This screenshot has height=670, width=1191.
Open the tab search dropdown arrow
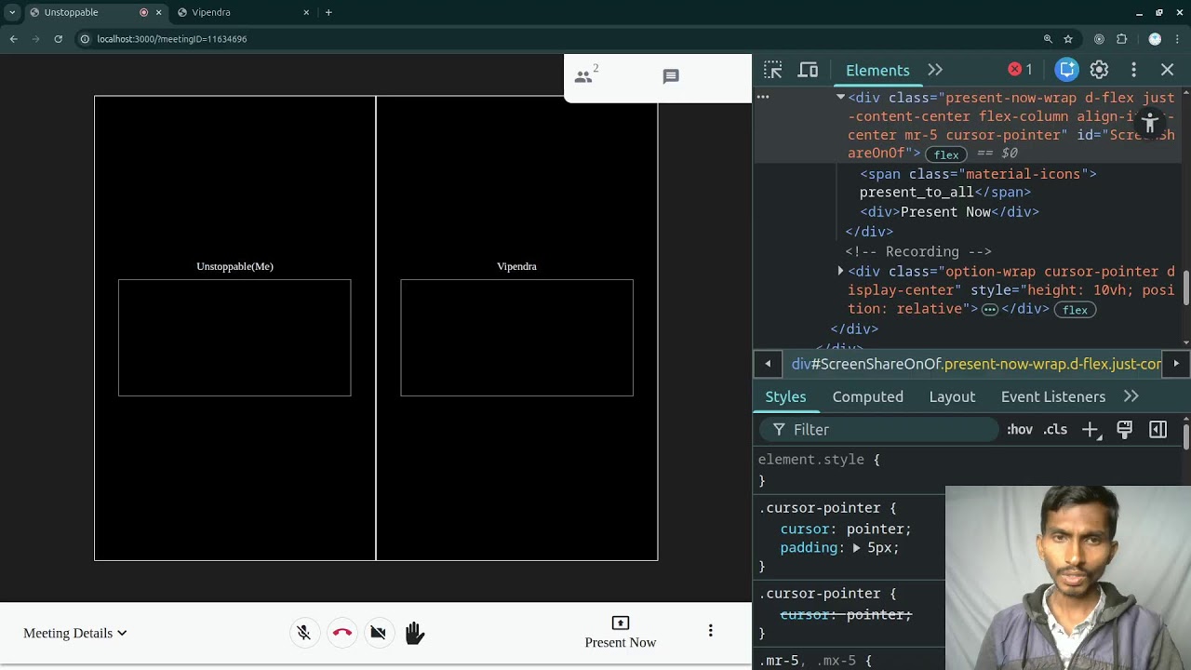12,12
